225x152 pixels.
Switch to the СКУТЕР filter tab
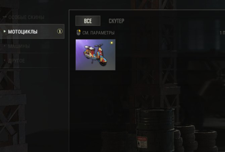(x=116, y=21)
